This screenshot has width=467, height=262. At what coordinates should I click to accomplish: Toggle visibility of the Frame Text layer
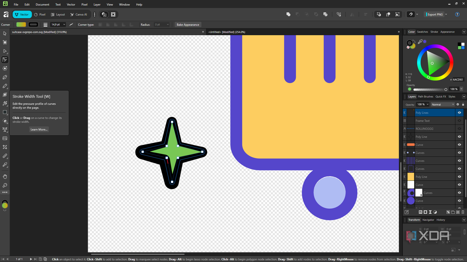pyautogui.click(x=459, y=121)
